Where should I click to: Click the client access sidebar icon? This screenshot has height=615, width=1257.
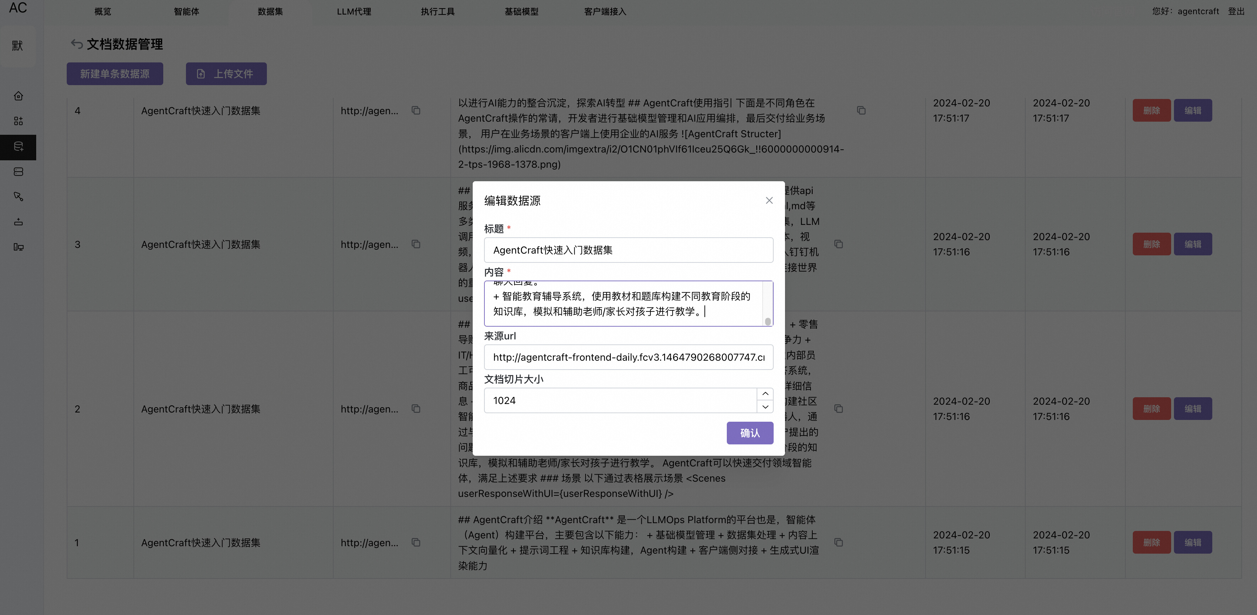(18, 247)
